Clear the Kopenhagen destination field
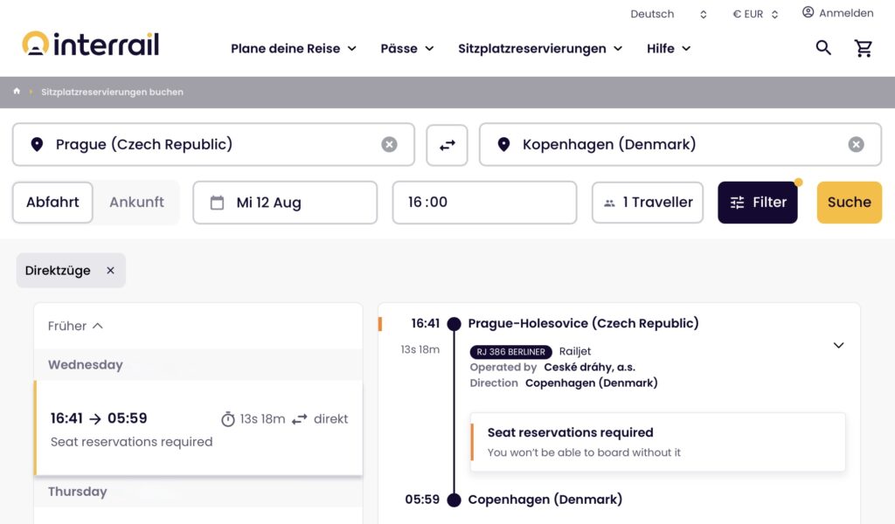 tap(856, 145)
